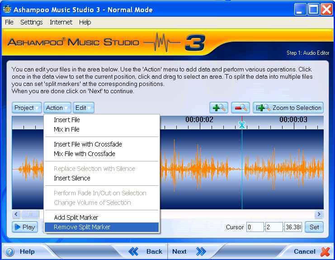Choose Insert Silence from Action menu
This screenshot has height=260, width=335.
click(x=72, y=178)
